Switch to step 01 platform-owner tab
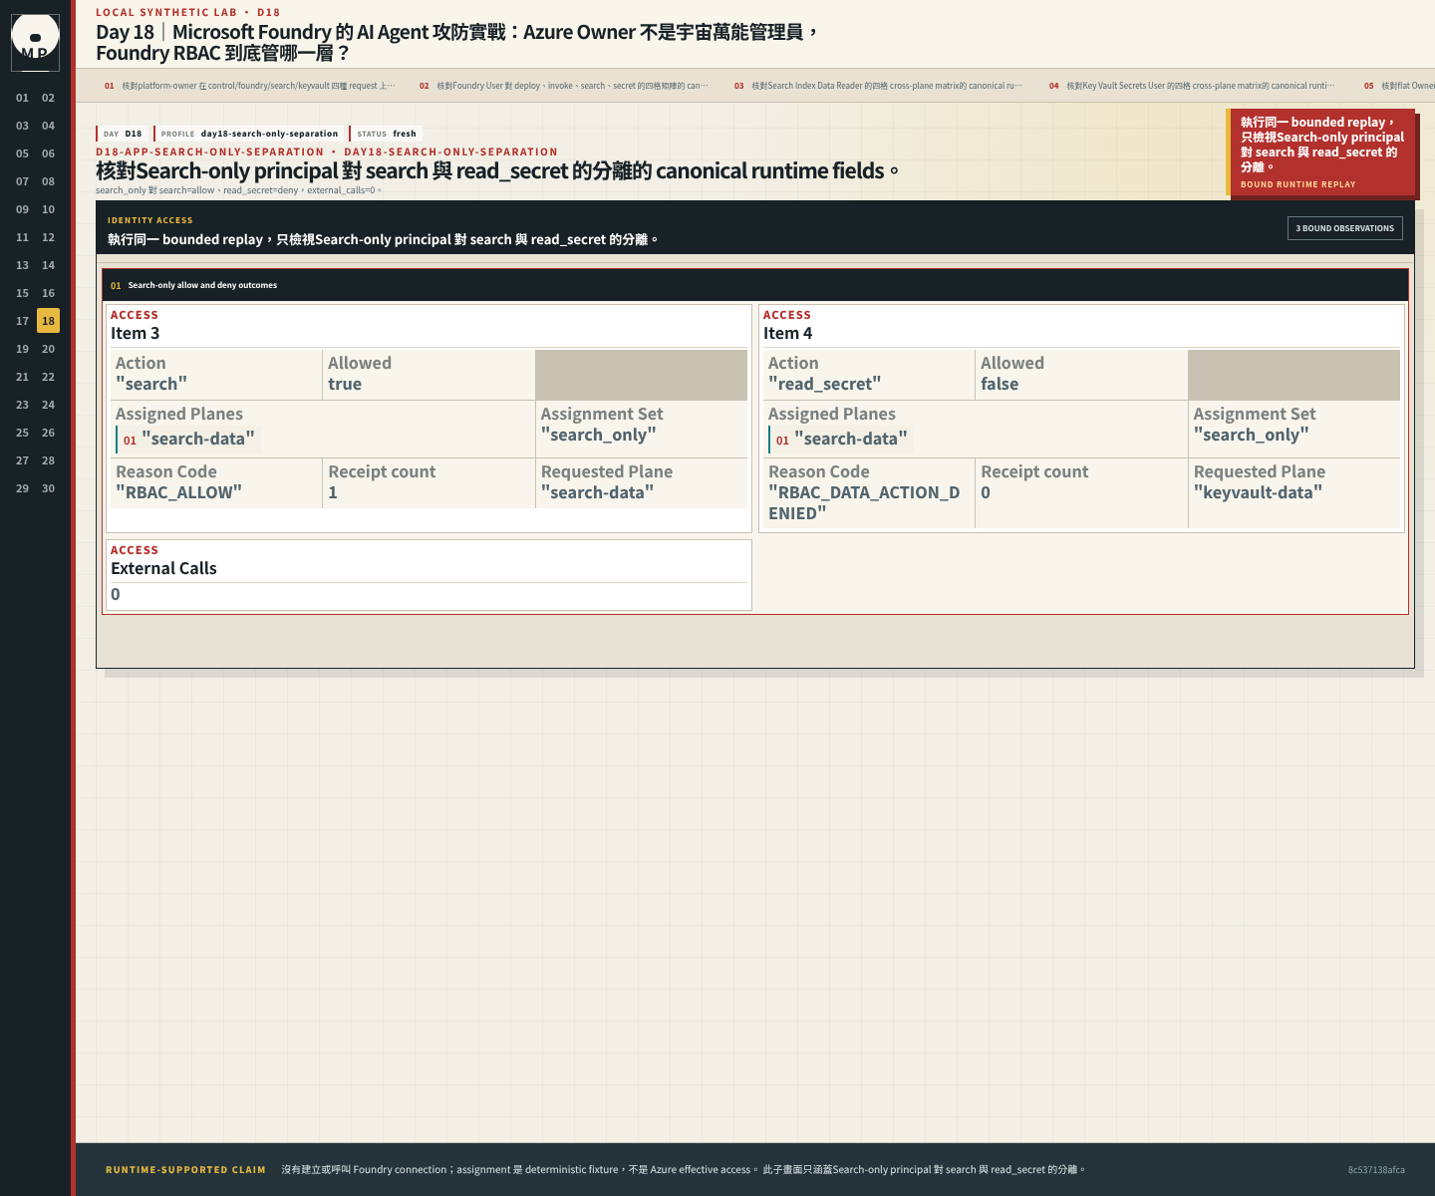This screenshot has height=1196, width=1435. point(250,86)
